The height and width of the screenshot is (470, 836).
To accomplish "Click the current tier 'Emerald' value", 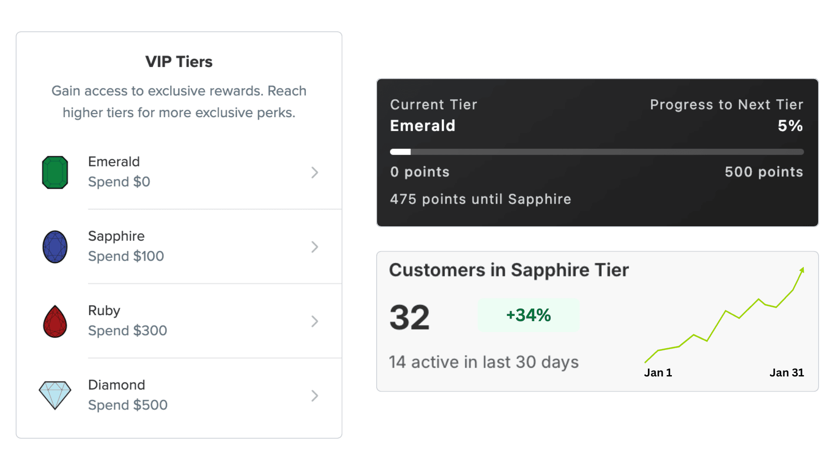I will click(x=423, y=126).
